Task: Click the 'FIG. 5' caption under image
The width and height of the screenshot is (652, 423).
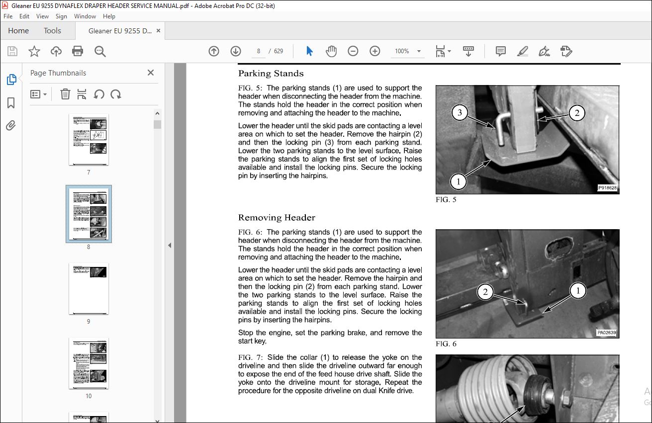Action: pos(446,200)
